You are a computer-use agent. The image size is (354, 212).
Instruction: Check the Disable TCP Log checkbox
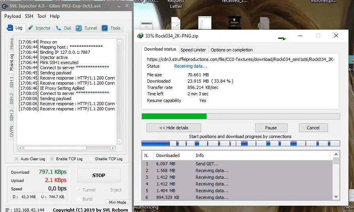(x=91, y=159)
